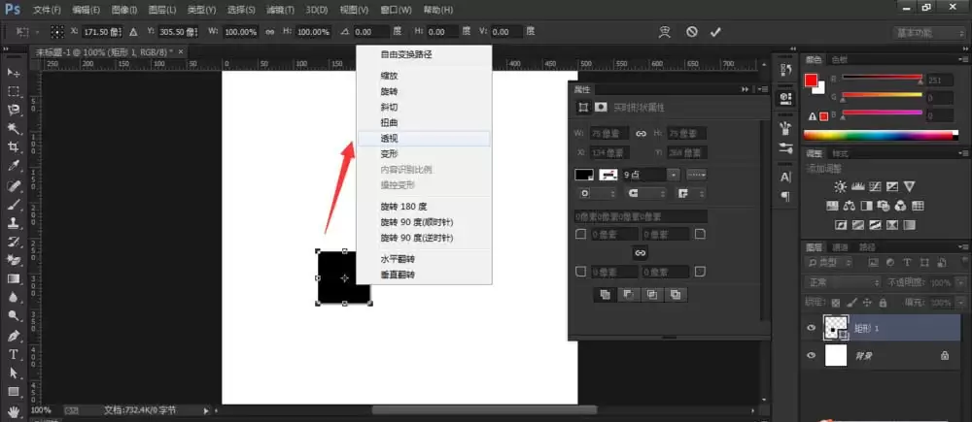The image size is (972, 422).
Task: Toggle the link between W and H in options bar
Action: [269, 32]
